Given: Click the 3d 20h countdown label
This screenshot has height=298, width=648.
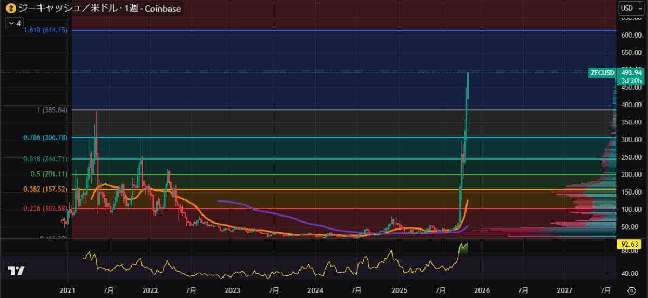Looking at the screenshot, I should pyautogui.click(x=631, y=81).
